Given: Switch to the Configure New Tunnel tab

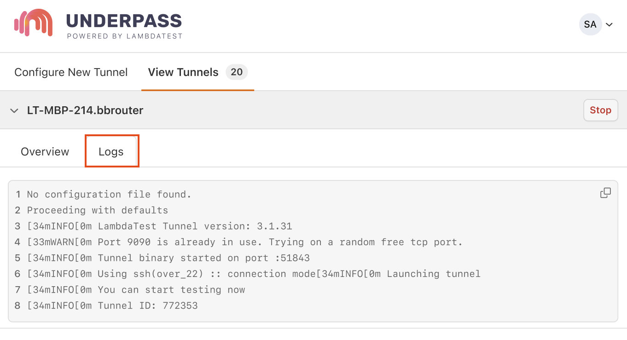Looking at the screenshot, I should click(x=71, y=72).
